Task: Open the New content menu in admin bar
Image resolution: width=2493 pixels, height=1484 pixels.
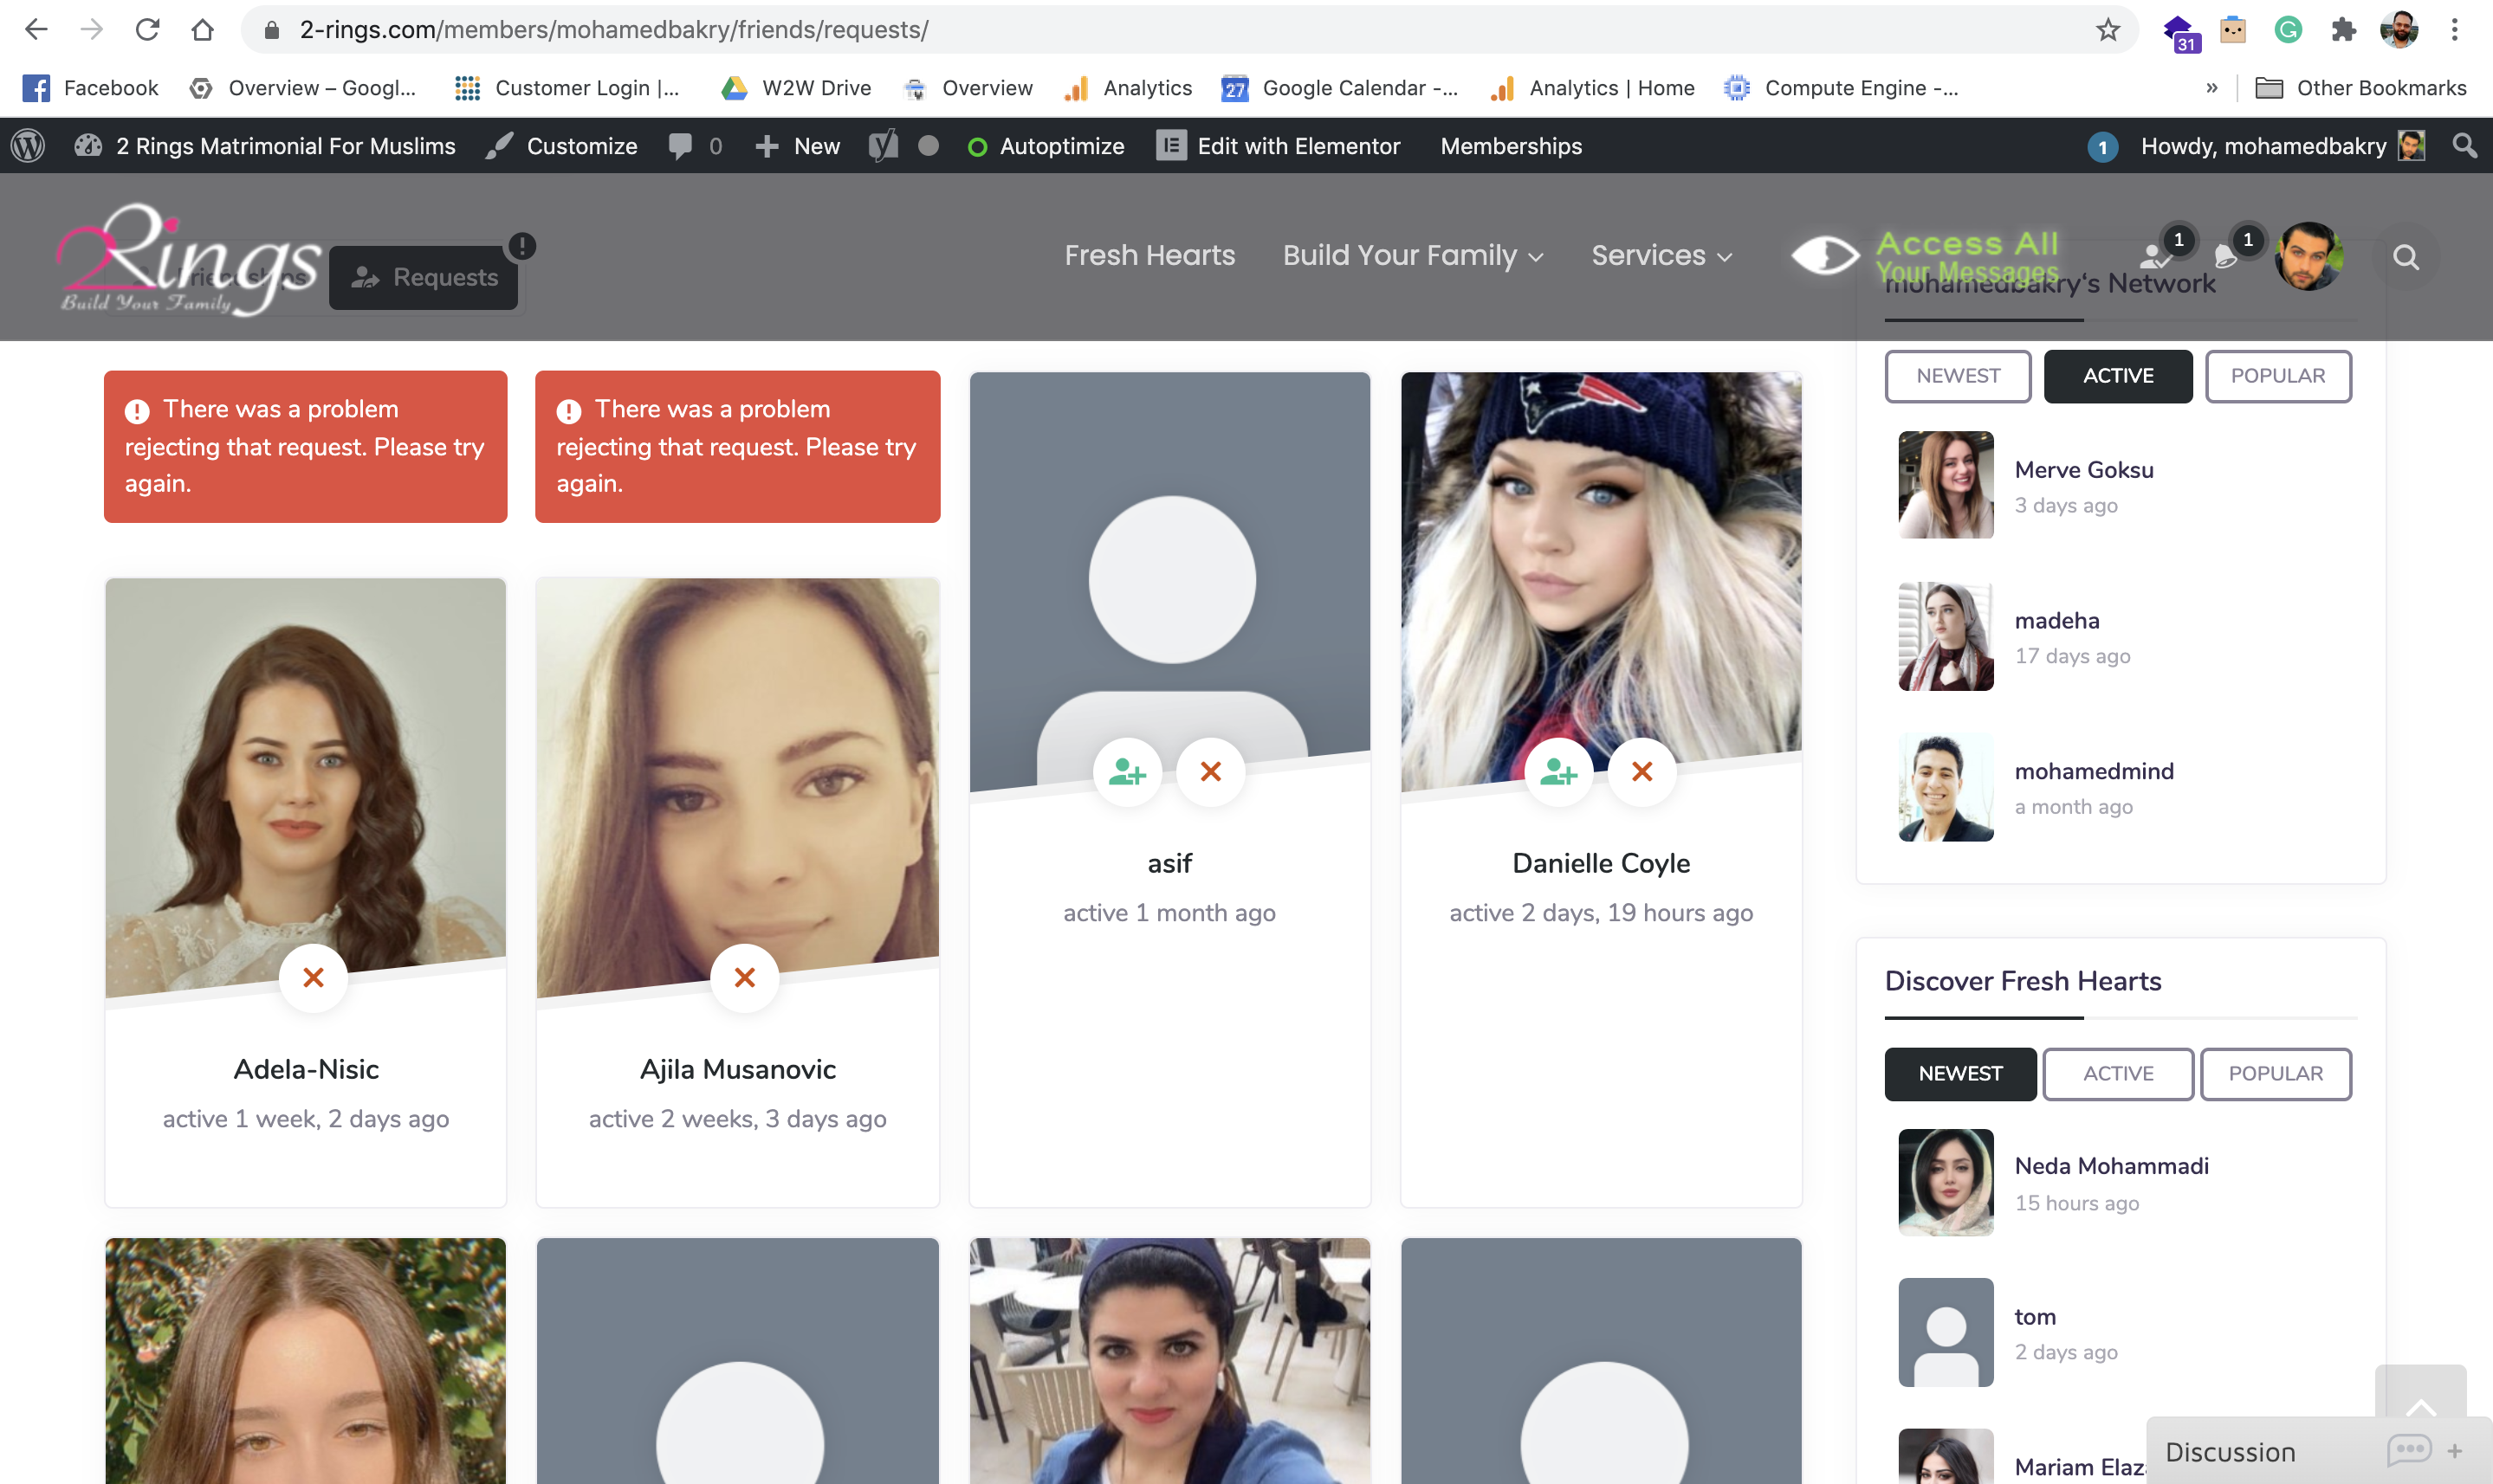Action: [x=797, y=146]
